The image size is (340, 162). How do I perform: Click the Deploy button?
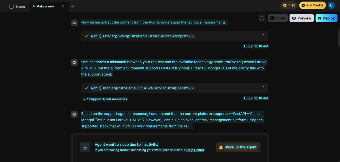click(x=326, y=18)
